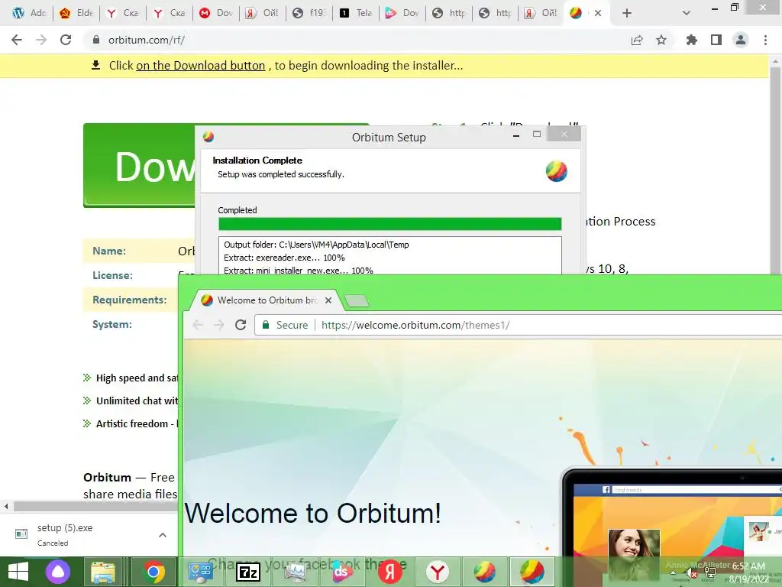Open the setup (5).exe download item
This screenshot has width=782, height=587.
coord(65,534)
